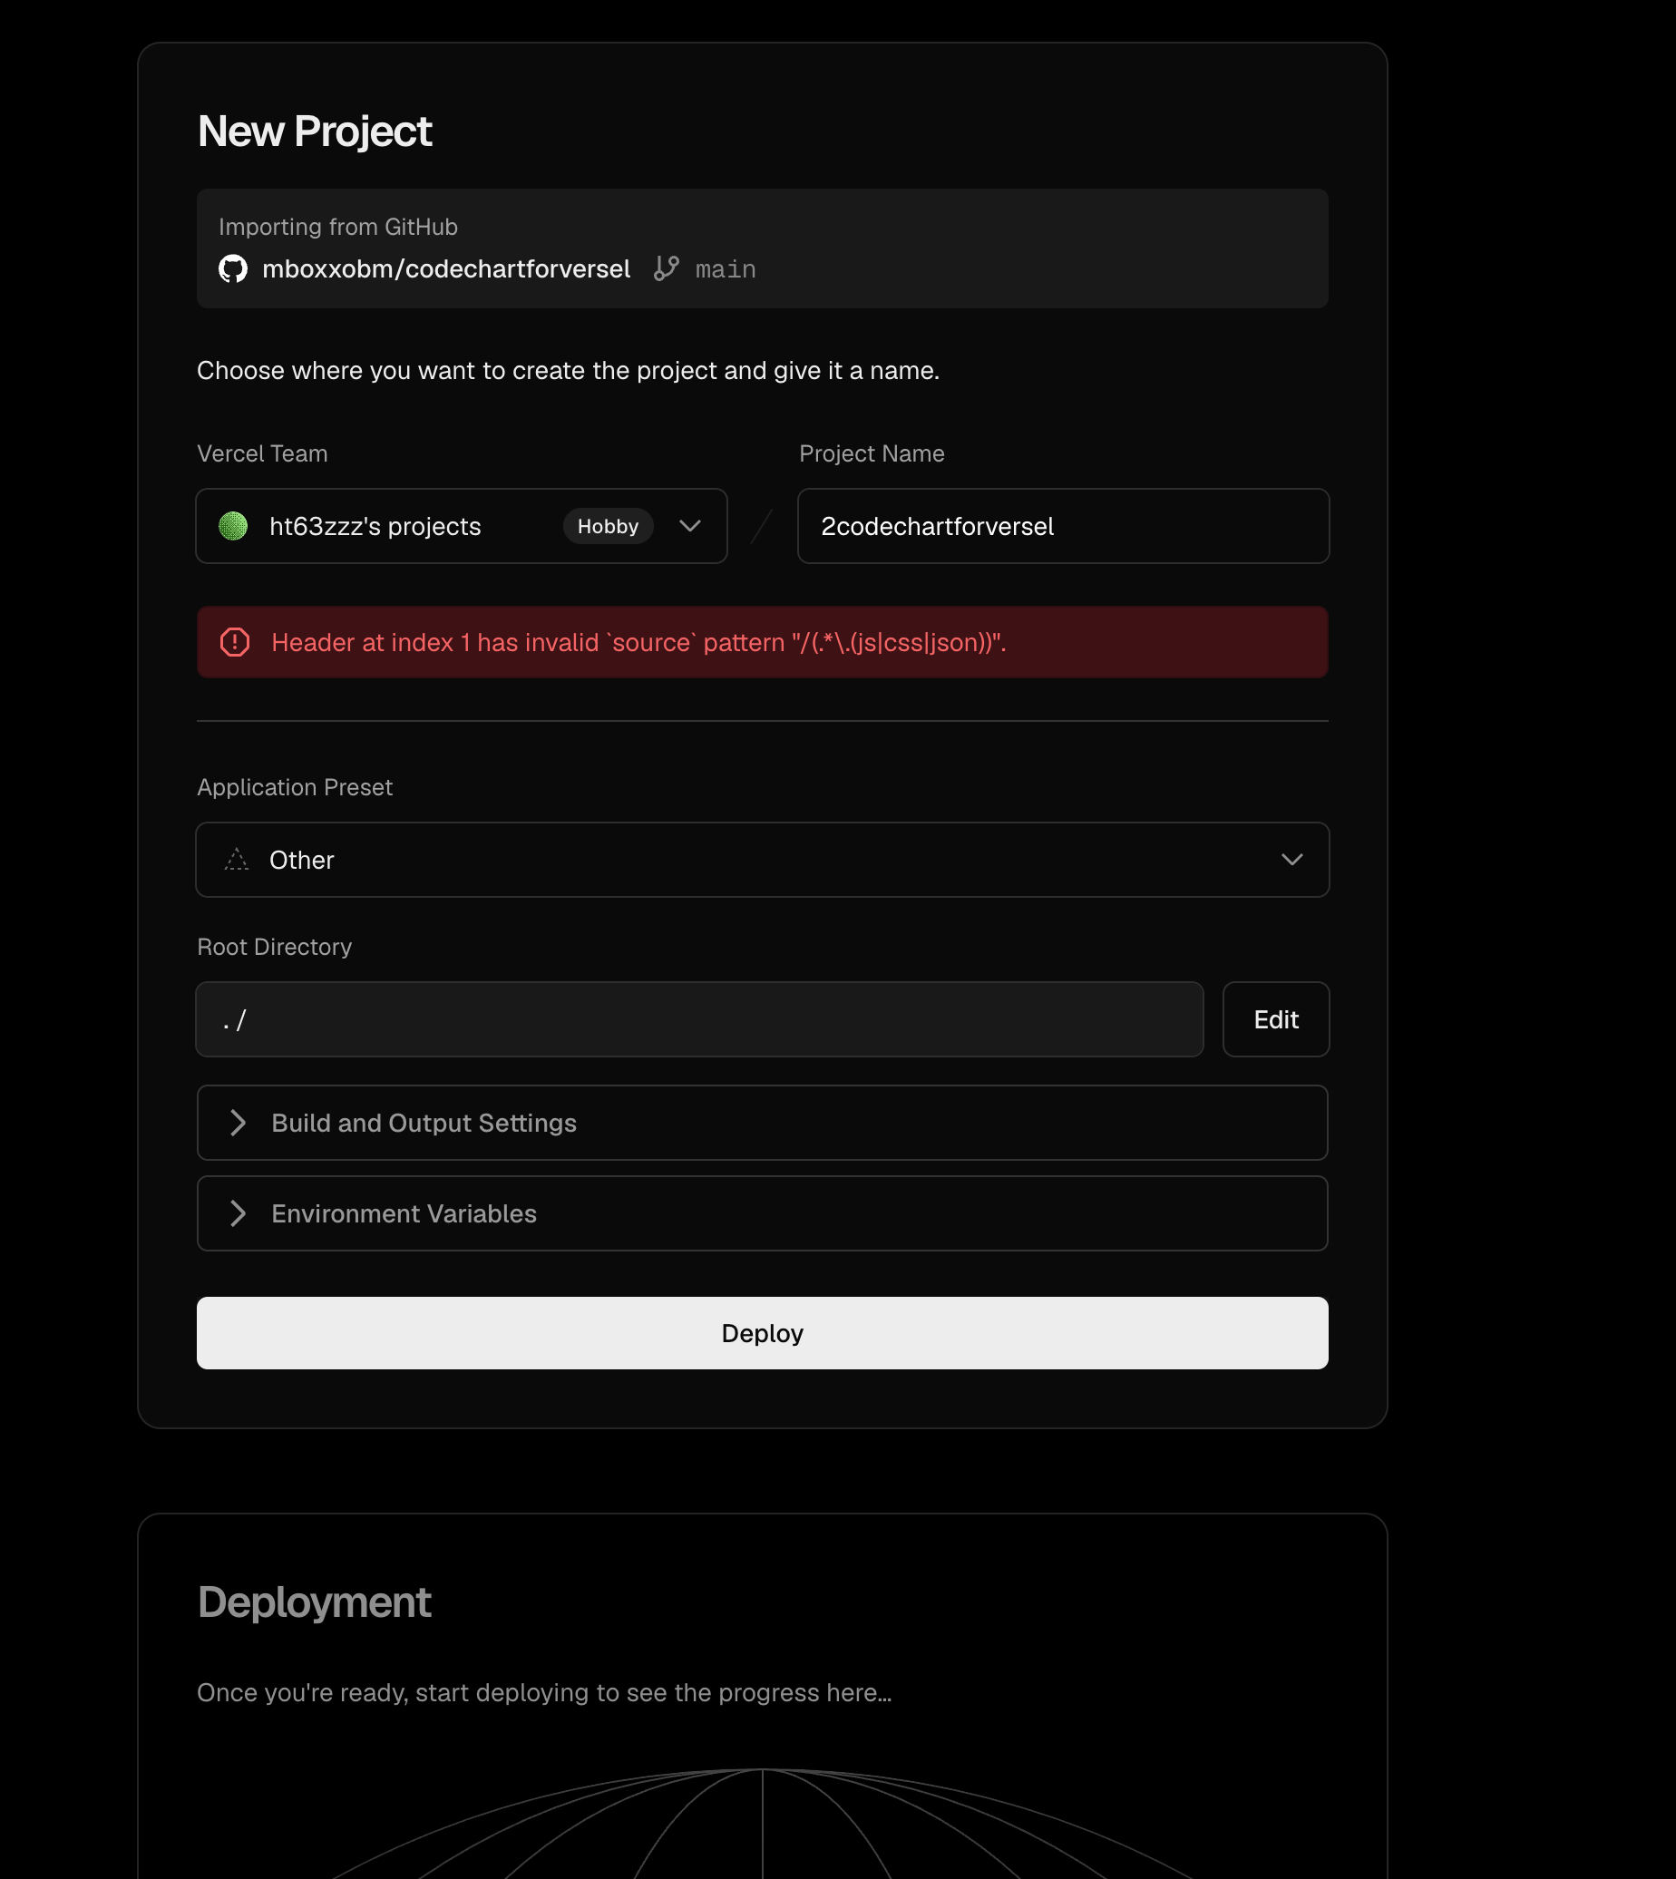This screenshot has width=1676, height=1879.
Task: Click 'Once you're ready, start deploying' text
Action: coord(544,1692)
